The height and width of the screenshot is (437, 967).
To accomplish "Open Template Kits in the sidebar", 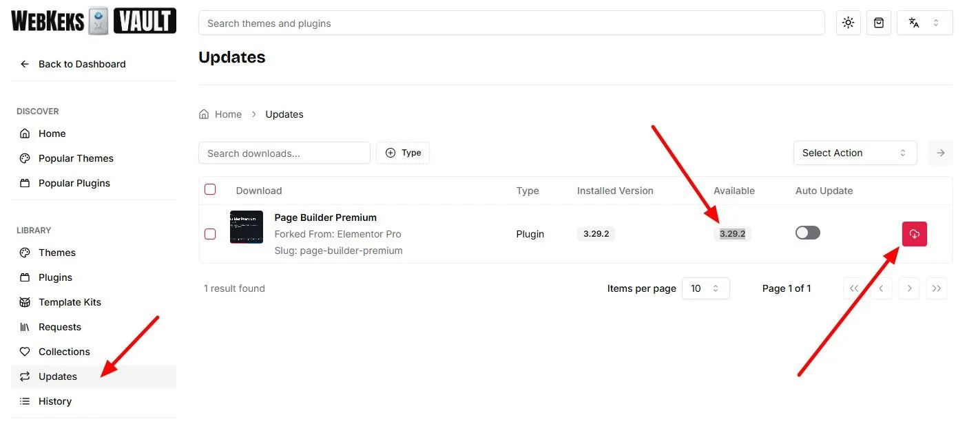I will 70,302.
